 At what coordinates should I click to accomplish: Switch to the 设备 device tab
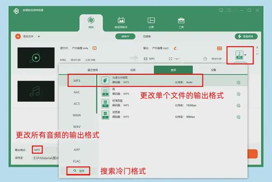(x=213, y=70)
